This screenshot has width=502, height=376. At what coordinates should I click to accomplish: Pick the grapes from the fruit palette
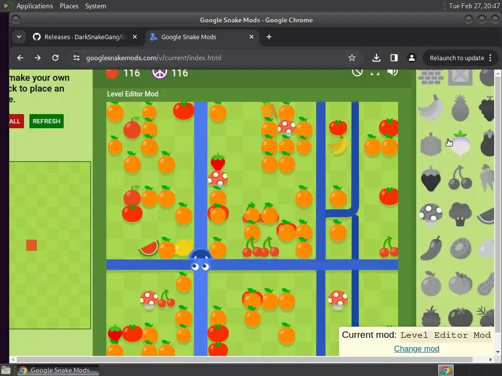tap(487, 108)
